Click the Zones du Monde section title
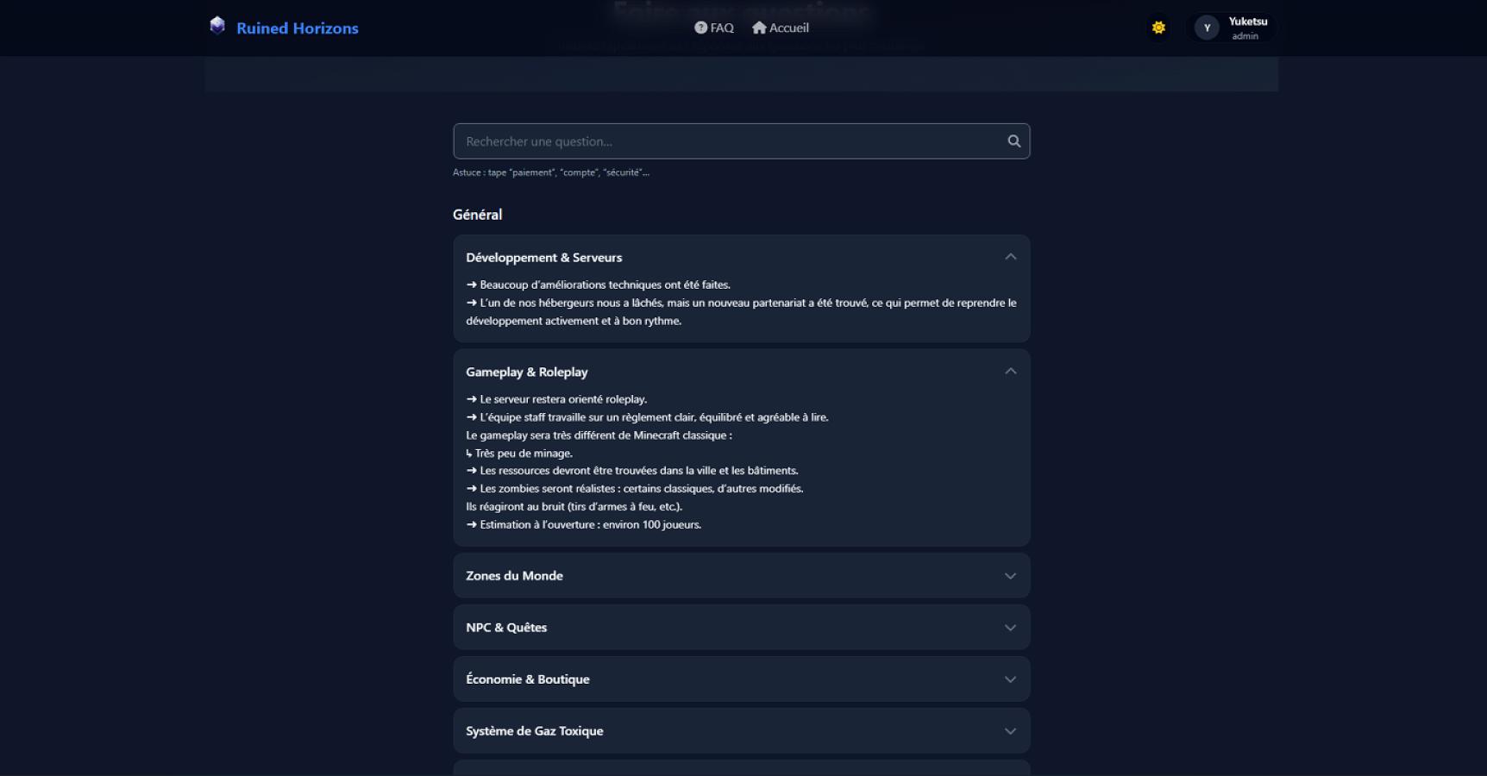Viewport: 1487px width, 776px height. click(514, 576)
